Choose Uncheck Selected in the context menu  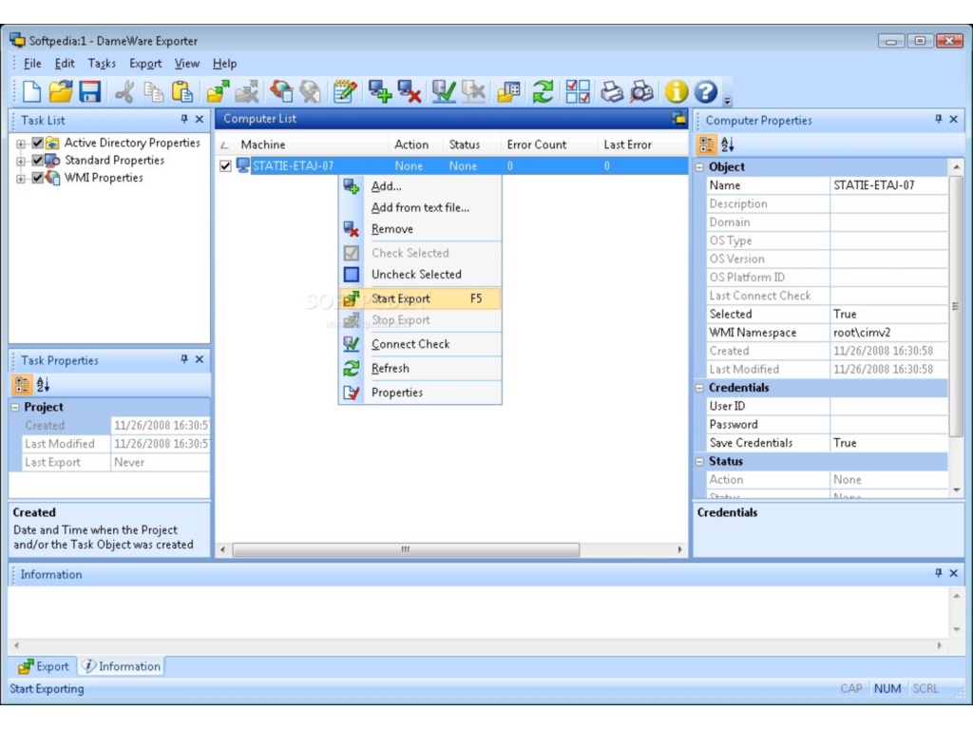[420, 275]
